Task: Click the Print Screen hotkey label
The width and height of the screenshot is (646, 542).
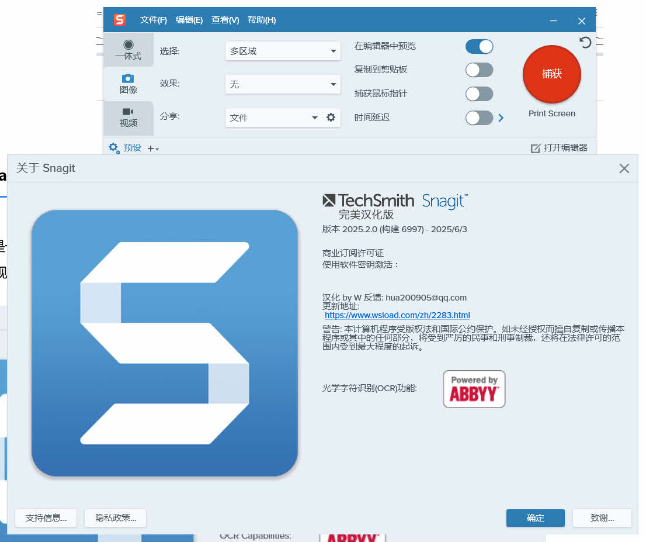Action: pos(551,113)
